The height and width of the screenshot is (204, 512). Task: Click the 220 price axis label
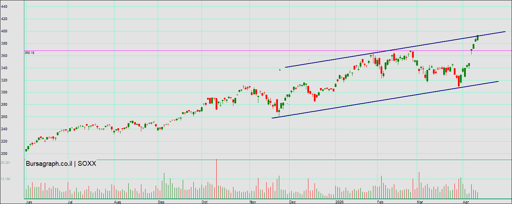4,141
